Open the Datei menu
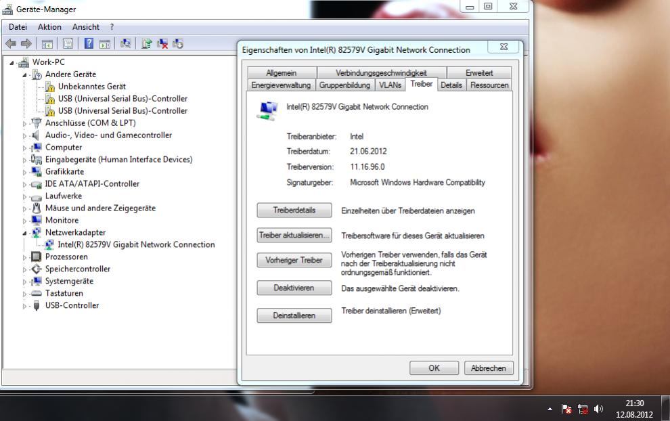Image resolution: width=670 pixels, height=421 pixels. 18,27
